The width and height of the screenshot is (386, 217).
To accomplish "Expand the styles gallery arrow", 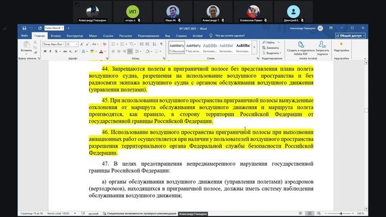I will point(255,48).
